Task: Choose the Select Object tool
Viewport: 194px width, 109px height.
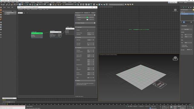Action: click(20, 5)
